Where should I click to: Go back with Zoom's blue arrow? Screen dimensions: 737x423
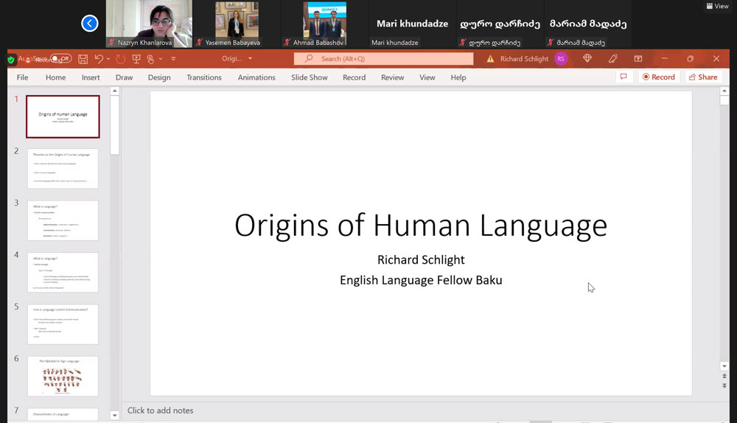pos(89,24)
